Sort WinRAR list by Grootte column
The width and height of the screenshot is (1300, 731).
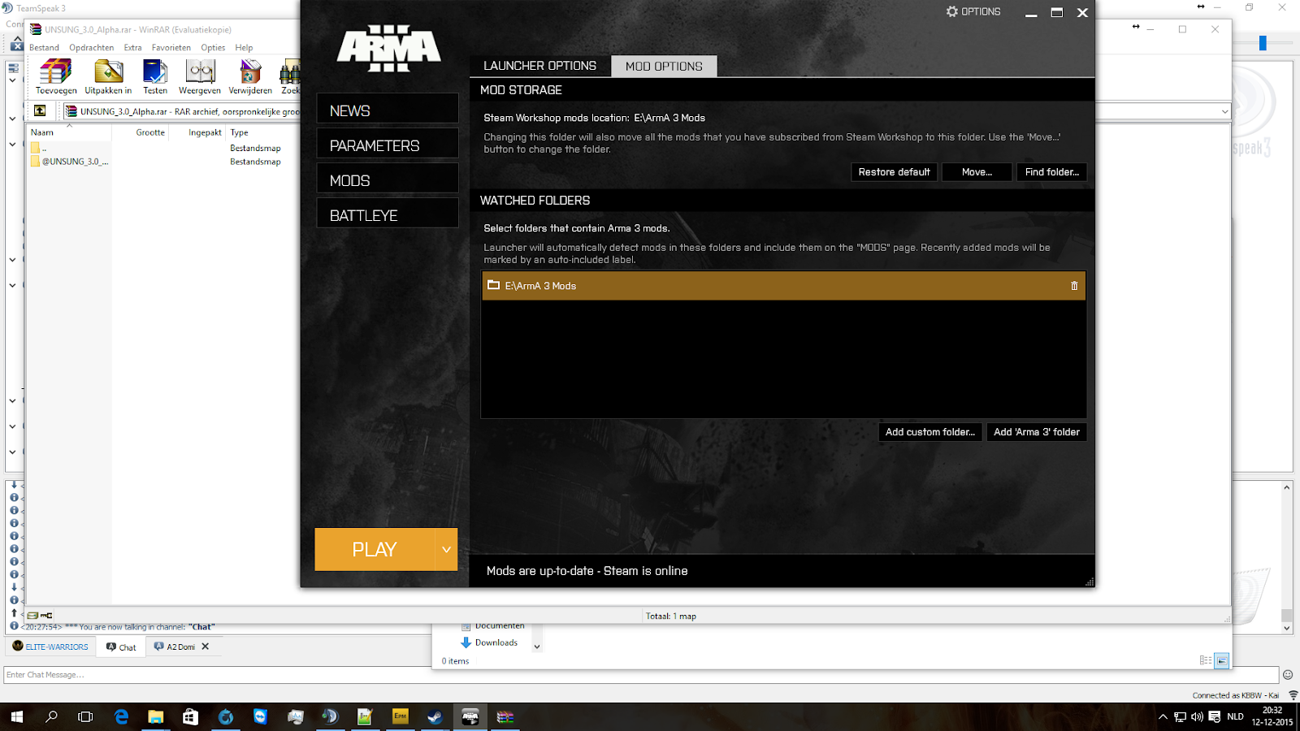tap(150, 132)
